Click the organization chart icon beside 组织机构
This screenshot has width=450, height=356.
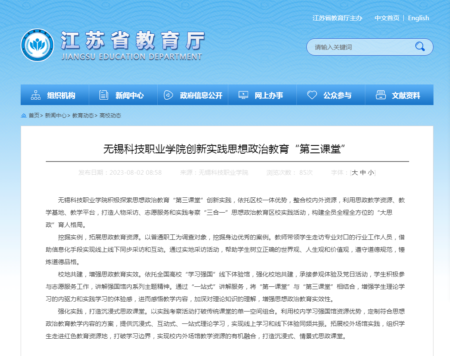(x=36, y=95)
